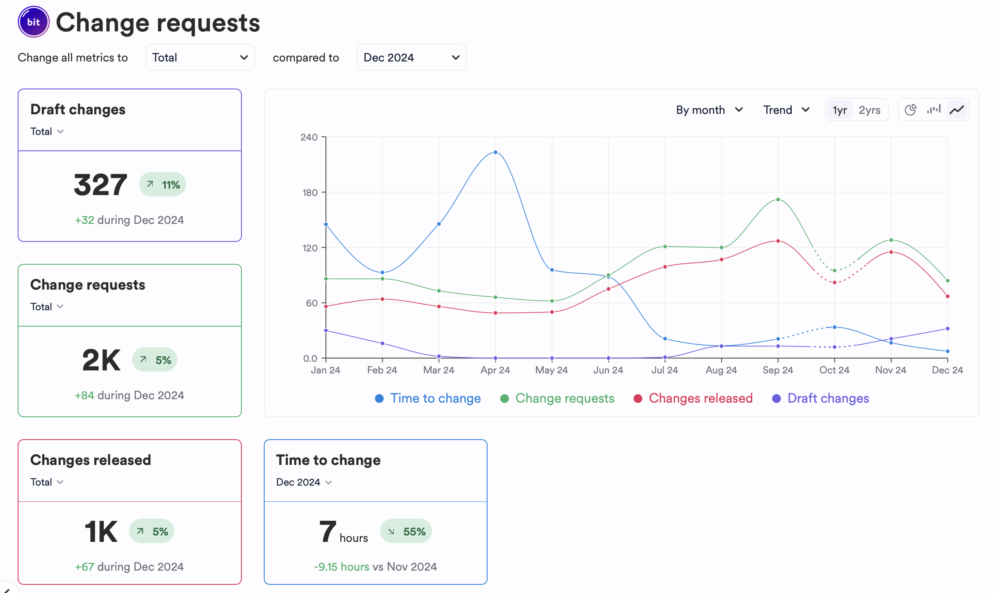Click '+84 during Dec 2024' text
This screenshot has width=994, height=593.
coord(130,395)
